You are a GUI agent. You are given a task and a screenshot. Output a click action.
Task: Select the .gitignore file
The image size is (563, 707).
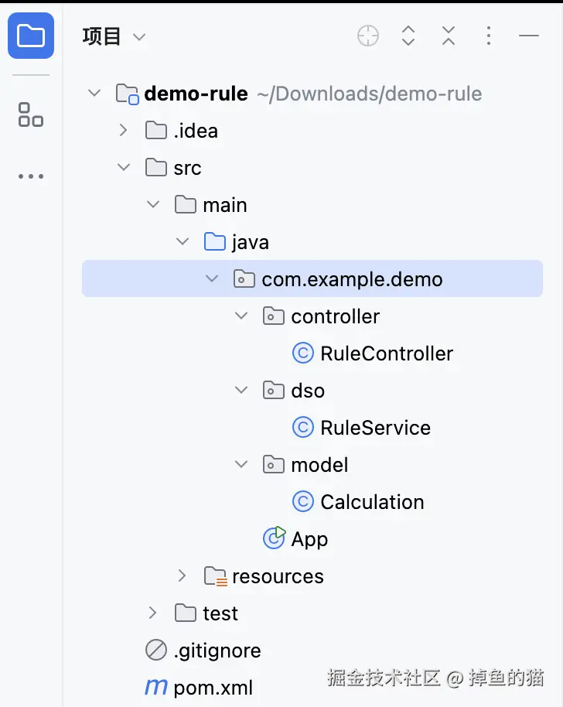(217, 651)
